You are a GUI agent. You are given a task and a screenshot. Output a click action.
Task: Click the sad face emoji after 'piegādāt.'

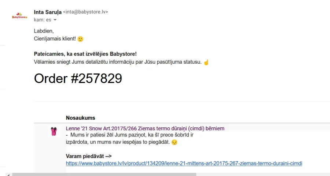[x=174, y=142]
